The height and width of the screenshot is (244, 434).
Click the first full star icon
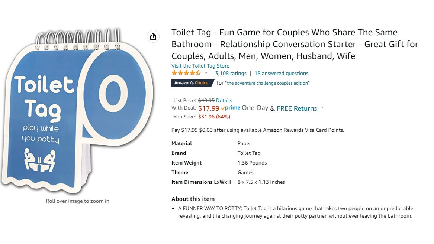click(x=173, y=73)
